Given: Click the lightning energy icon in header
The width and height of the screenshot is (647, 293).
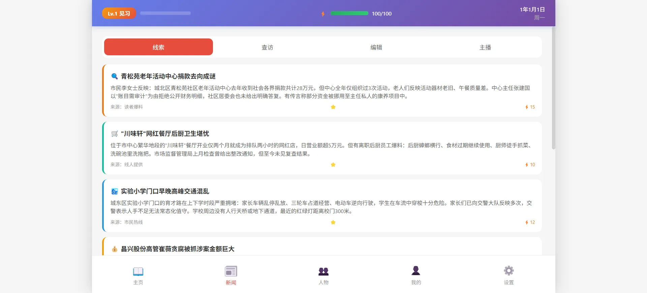Looking at the screenshot, I should 323,14.
